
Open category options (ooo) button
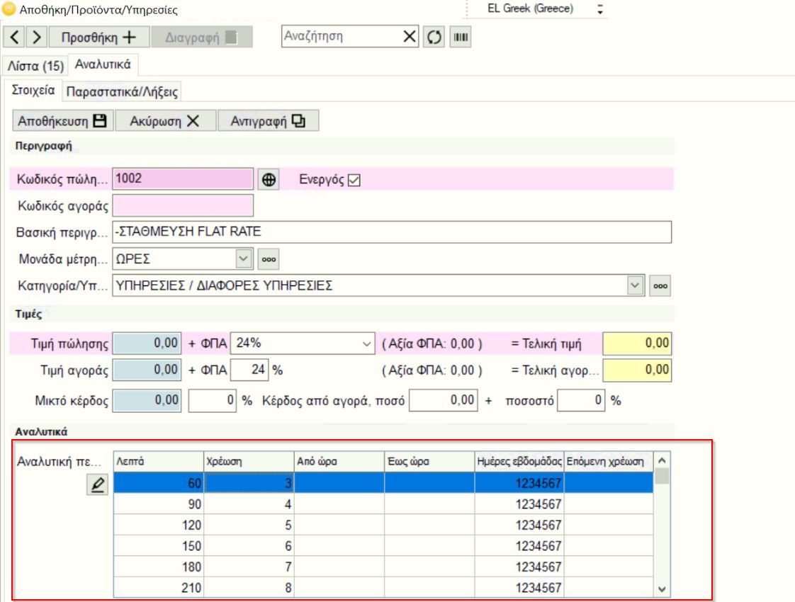pyautogui.click(x=660, y=286)
